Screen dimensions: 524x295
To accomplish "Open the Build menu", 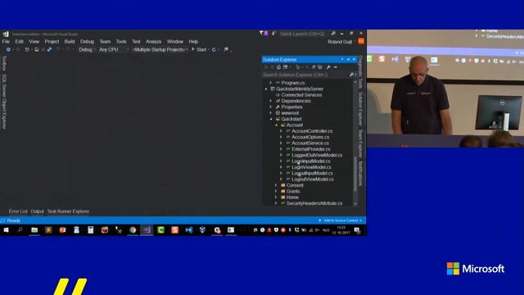I will (x=70, y=42).
